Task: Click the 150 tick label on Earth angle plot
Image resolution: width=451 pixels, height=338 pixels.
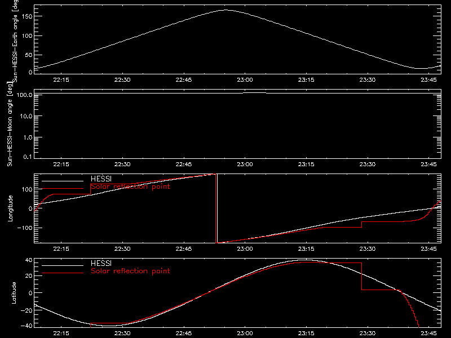Action: 27,16
